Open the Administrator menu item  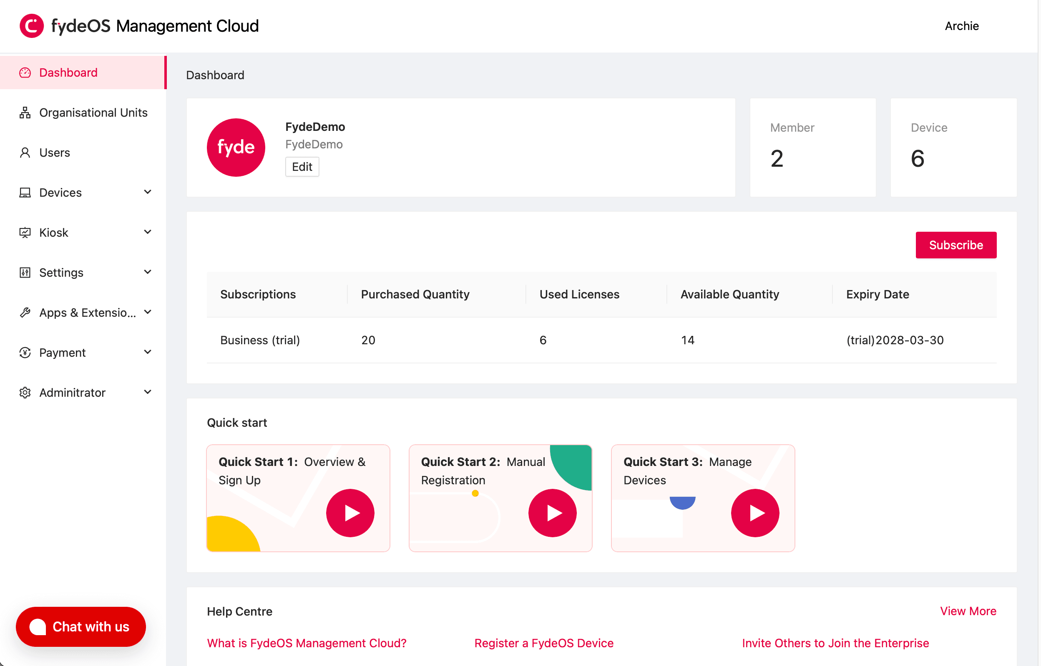pos(83,393)
